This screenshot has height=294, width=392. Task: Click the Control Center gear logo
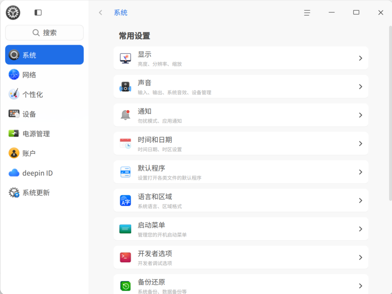tap(13, 12)
